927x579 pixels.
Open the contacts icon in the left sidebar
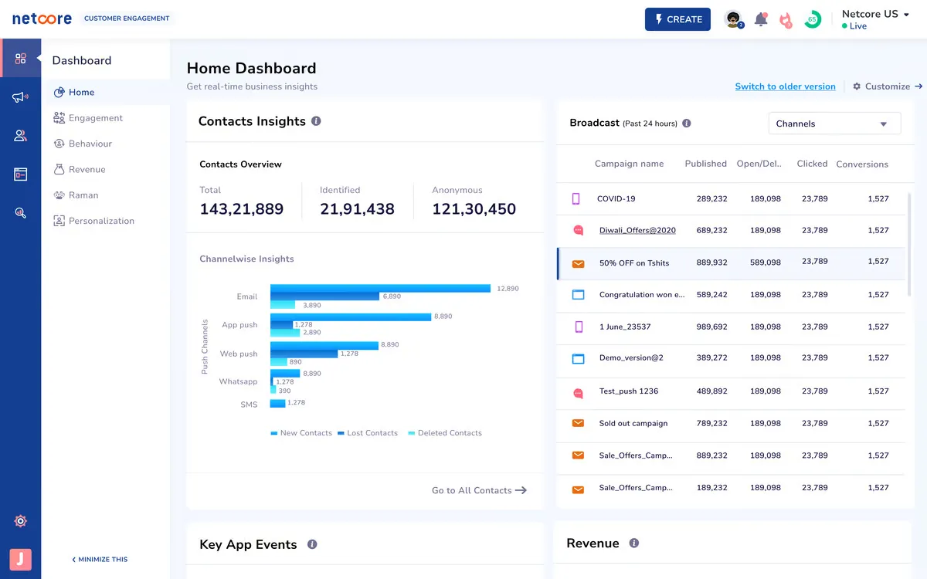coord(21,136)
